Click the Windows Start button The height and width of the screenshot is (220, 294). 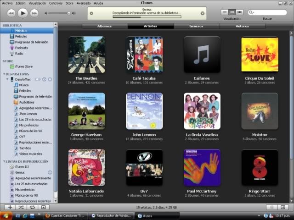(x=6, y=216)
